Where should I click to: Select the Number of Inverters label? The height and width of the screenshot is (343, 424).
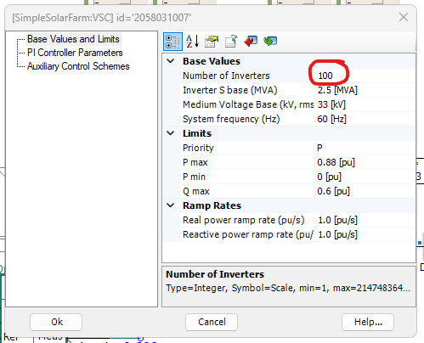click(x=226, y=76)
